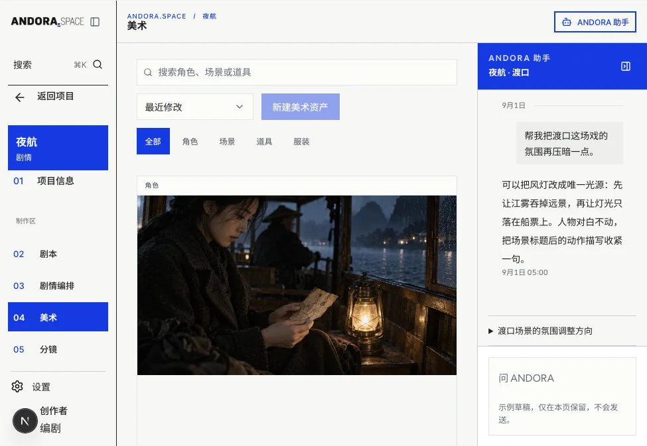The width and height of the screenshot is (647, 446).
Task: Click the 夜航 breadcrumb link
Action: point(209,16)
